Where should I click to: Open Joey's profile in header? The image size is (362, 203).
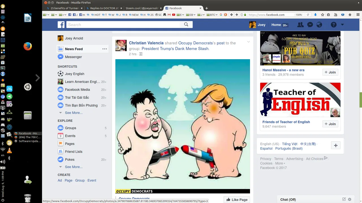click(257, 25)
